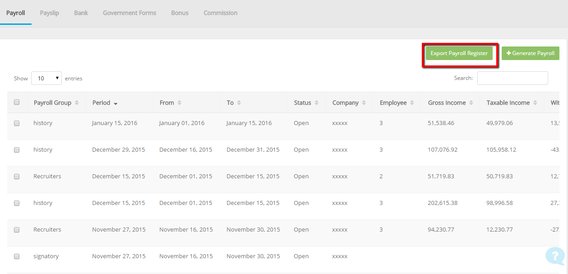Check Recruiters December 15, 2015 row
568x274 pixels.
[17, 176]
